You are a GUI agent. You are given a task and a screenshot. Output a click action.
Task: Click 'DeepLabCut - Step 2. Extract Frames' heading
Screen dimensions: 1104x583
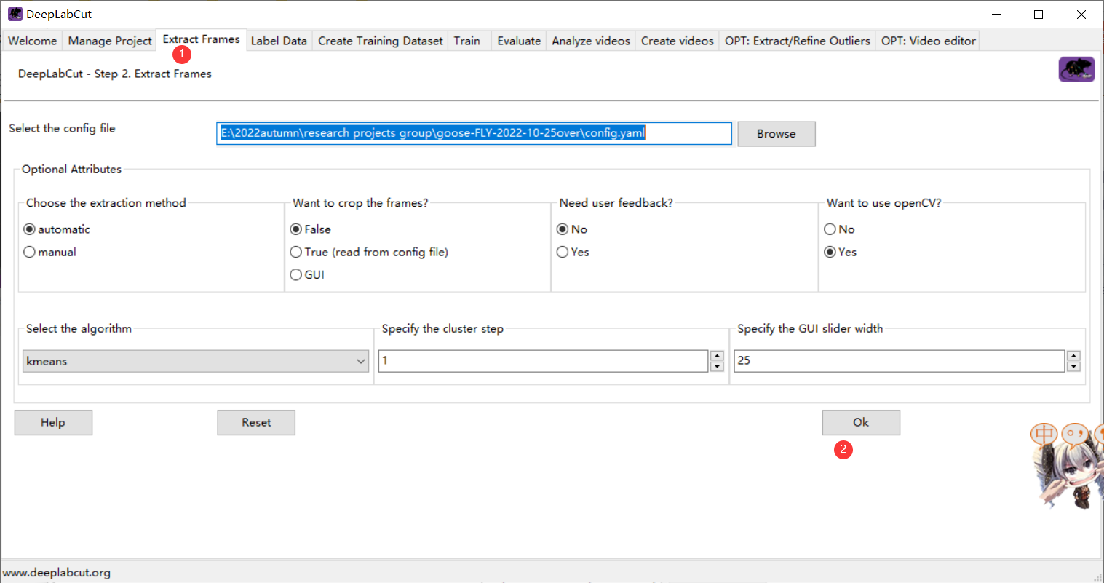pos(115,74)
